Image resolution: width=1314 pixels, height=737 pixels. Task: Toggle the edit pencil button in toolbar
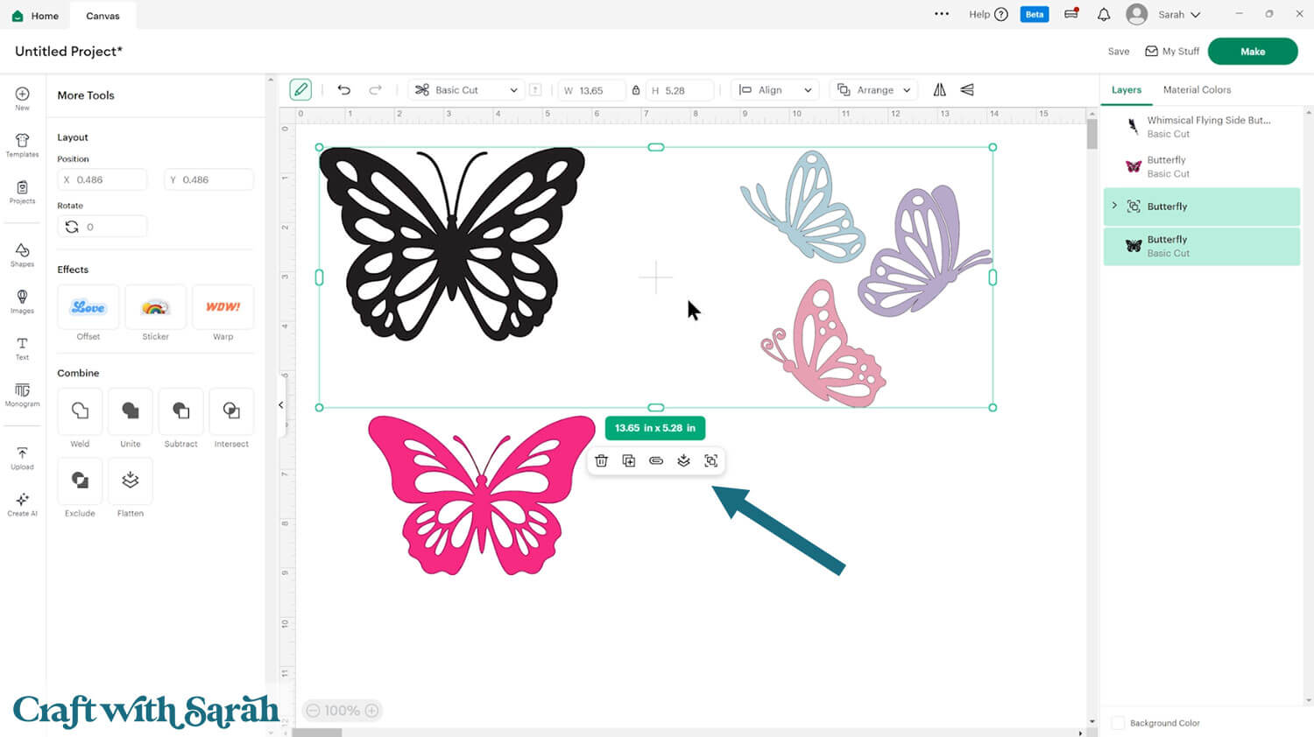pos(300,90)
